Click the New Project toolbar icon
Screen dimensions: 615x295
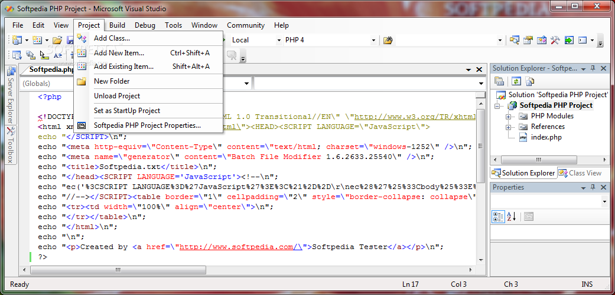[17, 40]
